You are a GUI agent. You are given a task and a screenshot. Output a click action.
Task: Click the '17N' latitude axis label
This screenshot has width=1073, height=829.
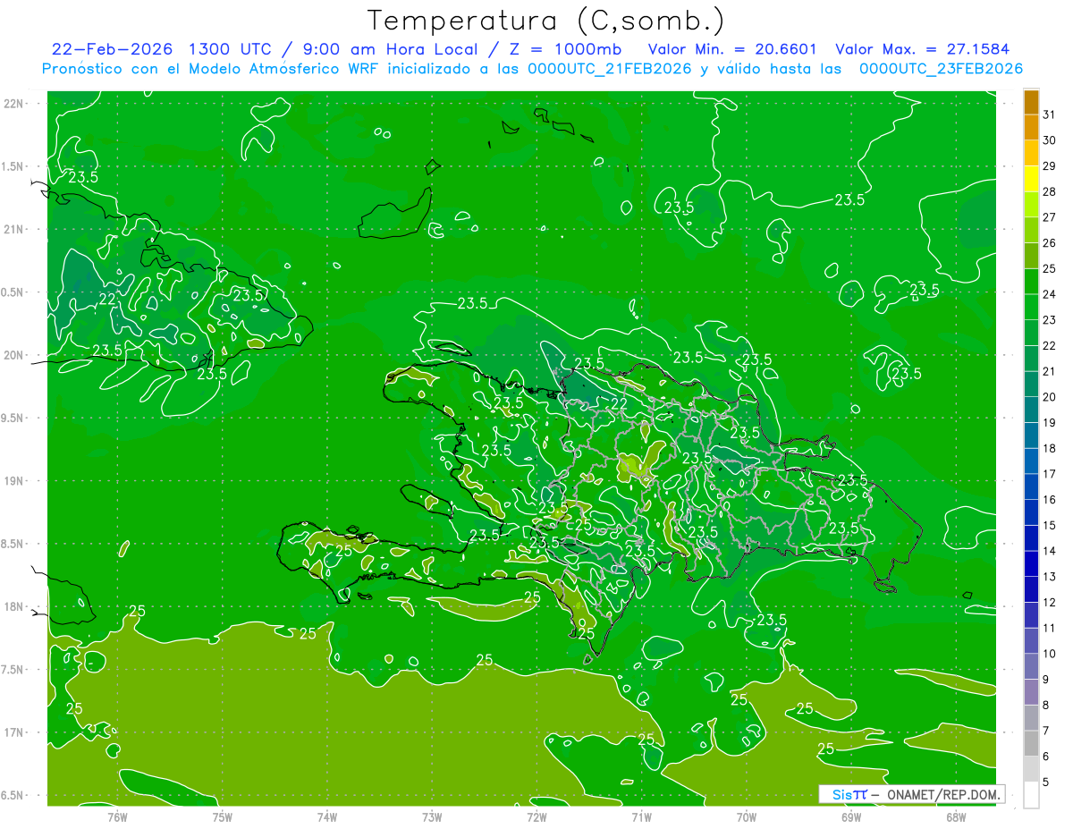(x=13, y=733)
